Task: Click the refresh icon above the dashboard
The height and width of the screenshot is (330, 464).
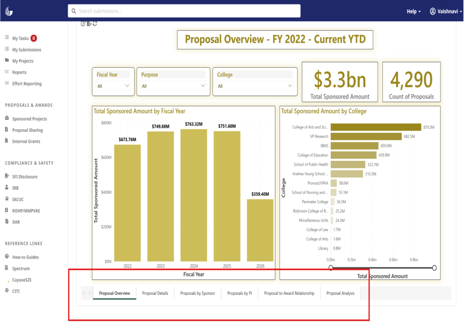Action: tap(95, 24)
